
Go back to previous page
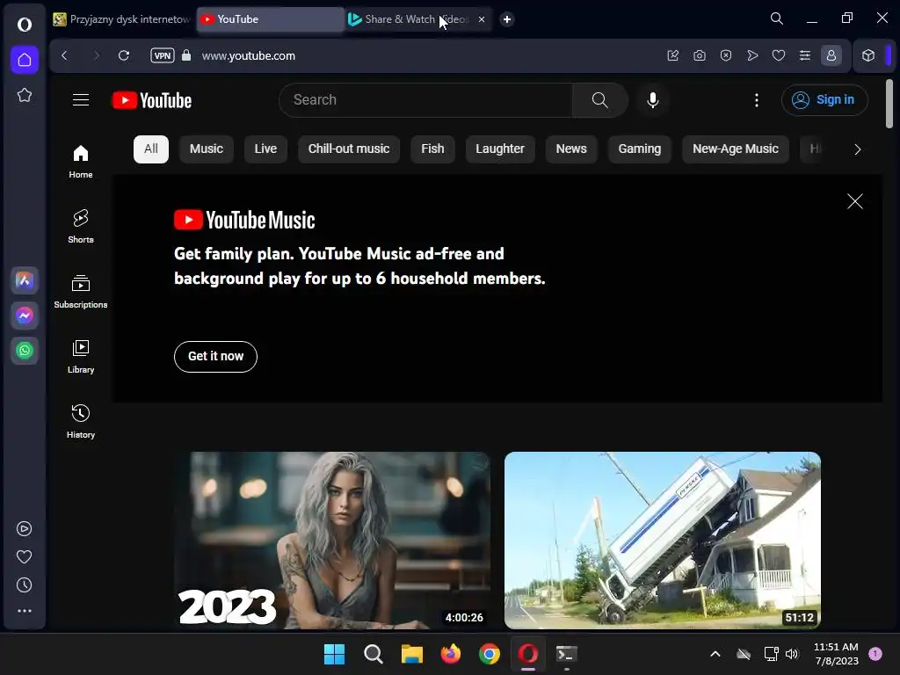64,55
